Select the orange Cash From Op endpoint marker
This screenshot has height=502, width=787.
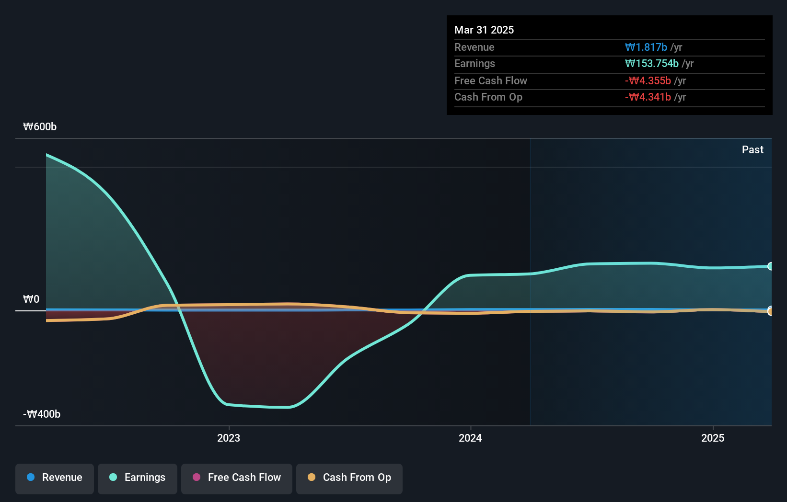point(770,311)
